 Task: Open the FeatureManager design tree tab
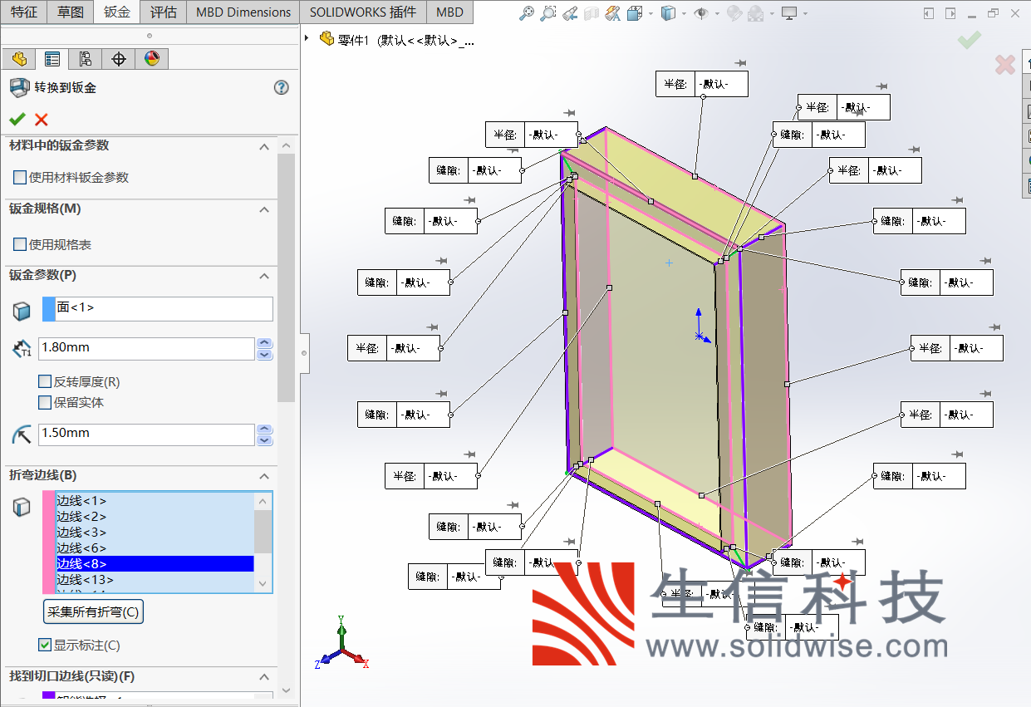point(19,59)
